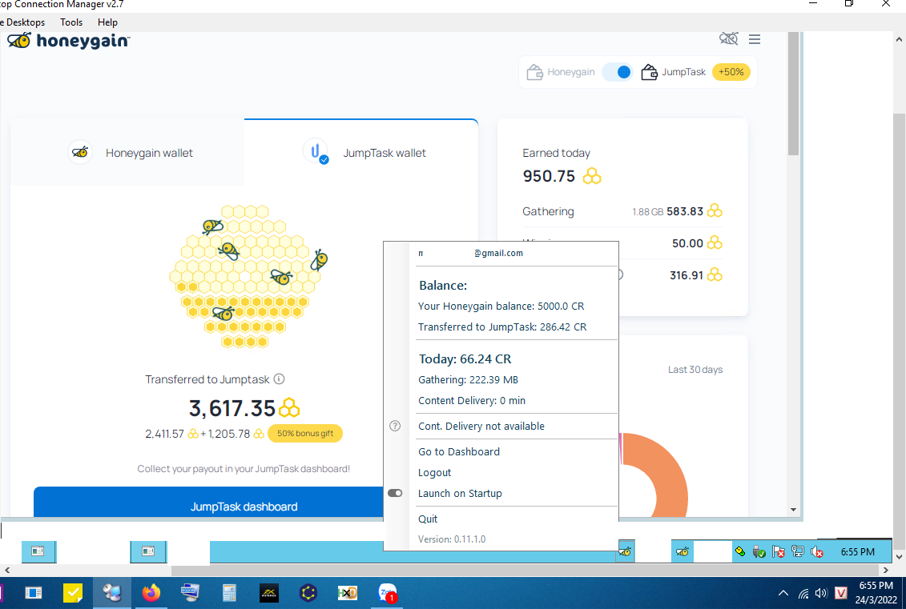Click the Tools menu in the menu bar
The height and width of the screenshot is (609, 906).
point(71,22)
